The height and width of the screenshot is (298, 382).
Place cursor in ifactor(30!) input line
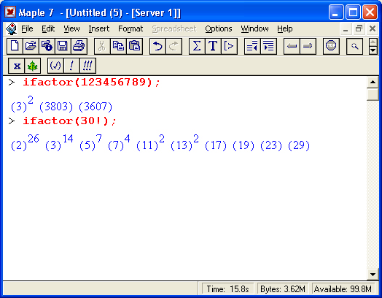70,121
